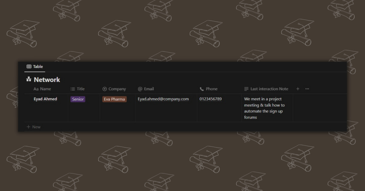Click the Network database title
This screenshot has height=191, width=365.
pos(47,80)
